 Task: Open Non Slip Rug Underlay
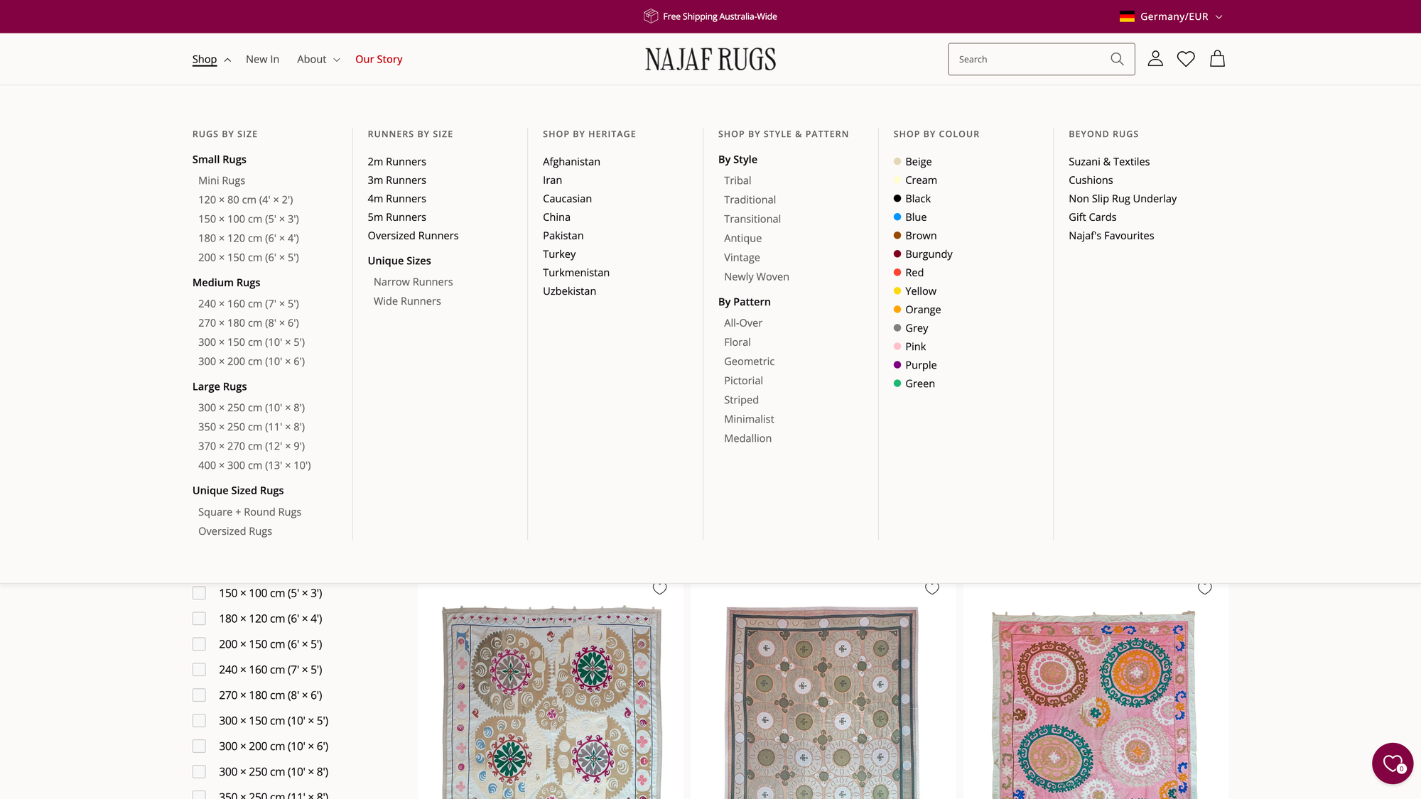coord(1123,199)
